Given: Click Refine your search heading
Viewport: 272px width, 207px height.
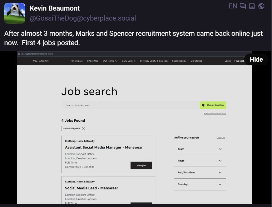Looking at the screenshot, I should click(187, 138).
